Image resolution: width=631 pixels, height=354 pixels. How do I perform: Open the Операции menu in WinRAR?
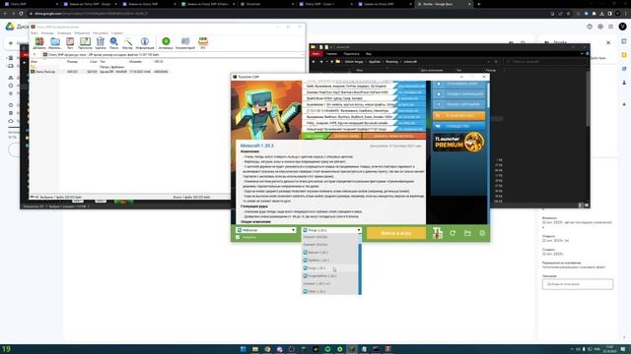64,32
